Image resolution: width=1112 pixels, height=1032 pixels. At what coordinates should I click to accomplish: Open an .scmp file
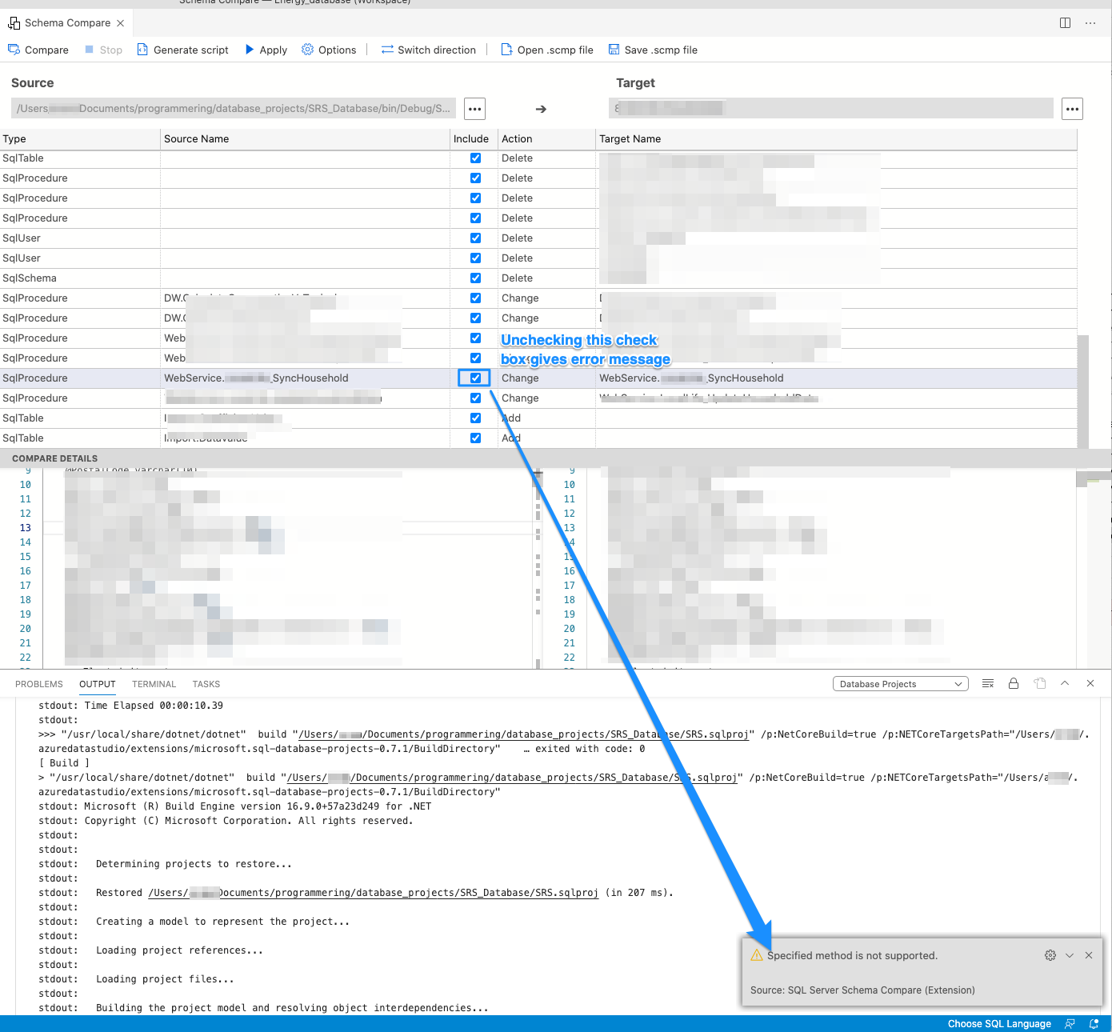click(x=547, y=50)
